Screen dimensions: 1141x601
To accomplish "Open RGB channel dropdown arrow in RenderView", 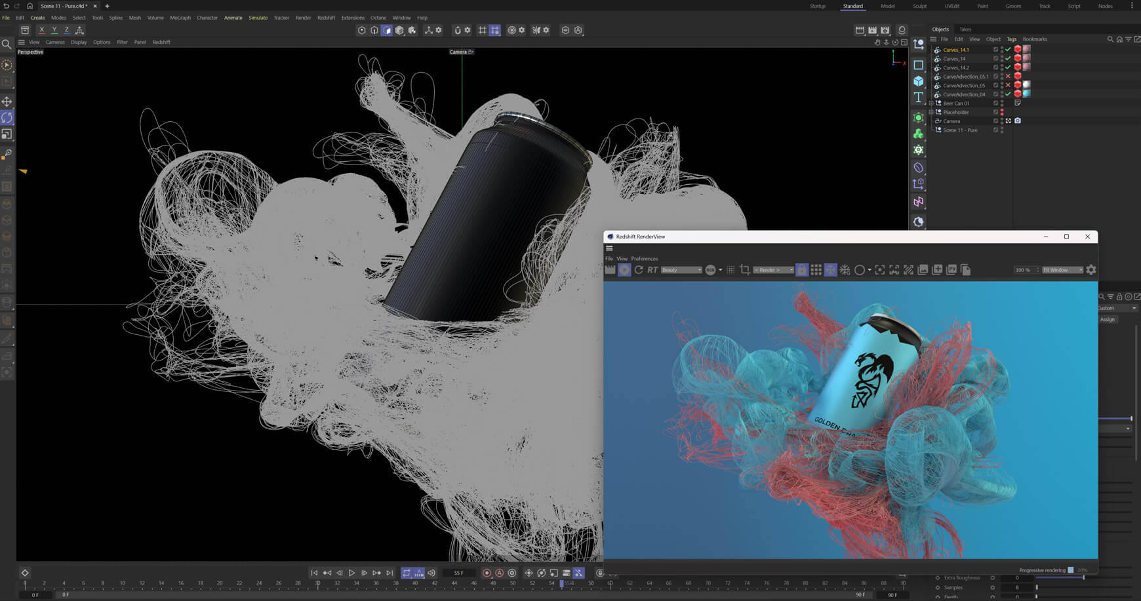I will pyautogui.click(x=720, y=270).
